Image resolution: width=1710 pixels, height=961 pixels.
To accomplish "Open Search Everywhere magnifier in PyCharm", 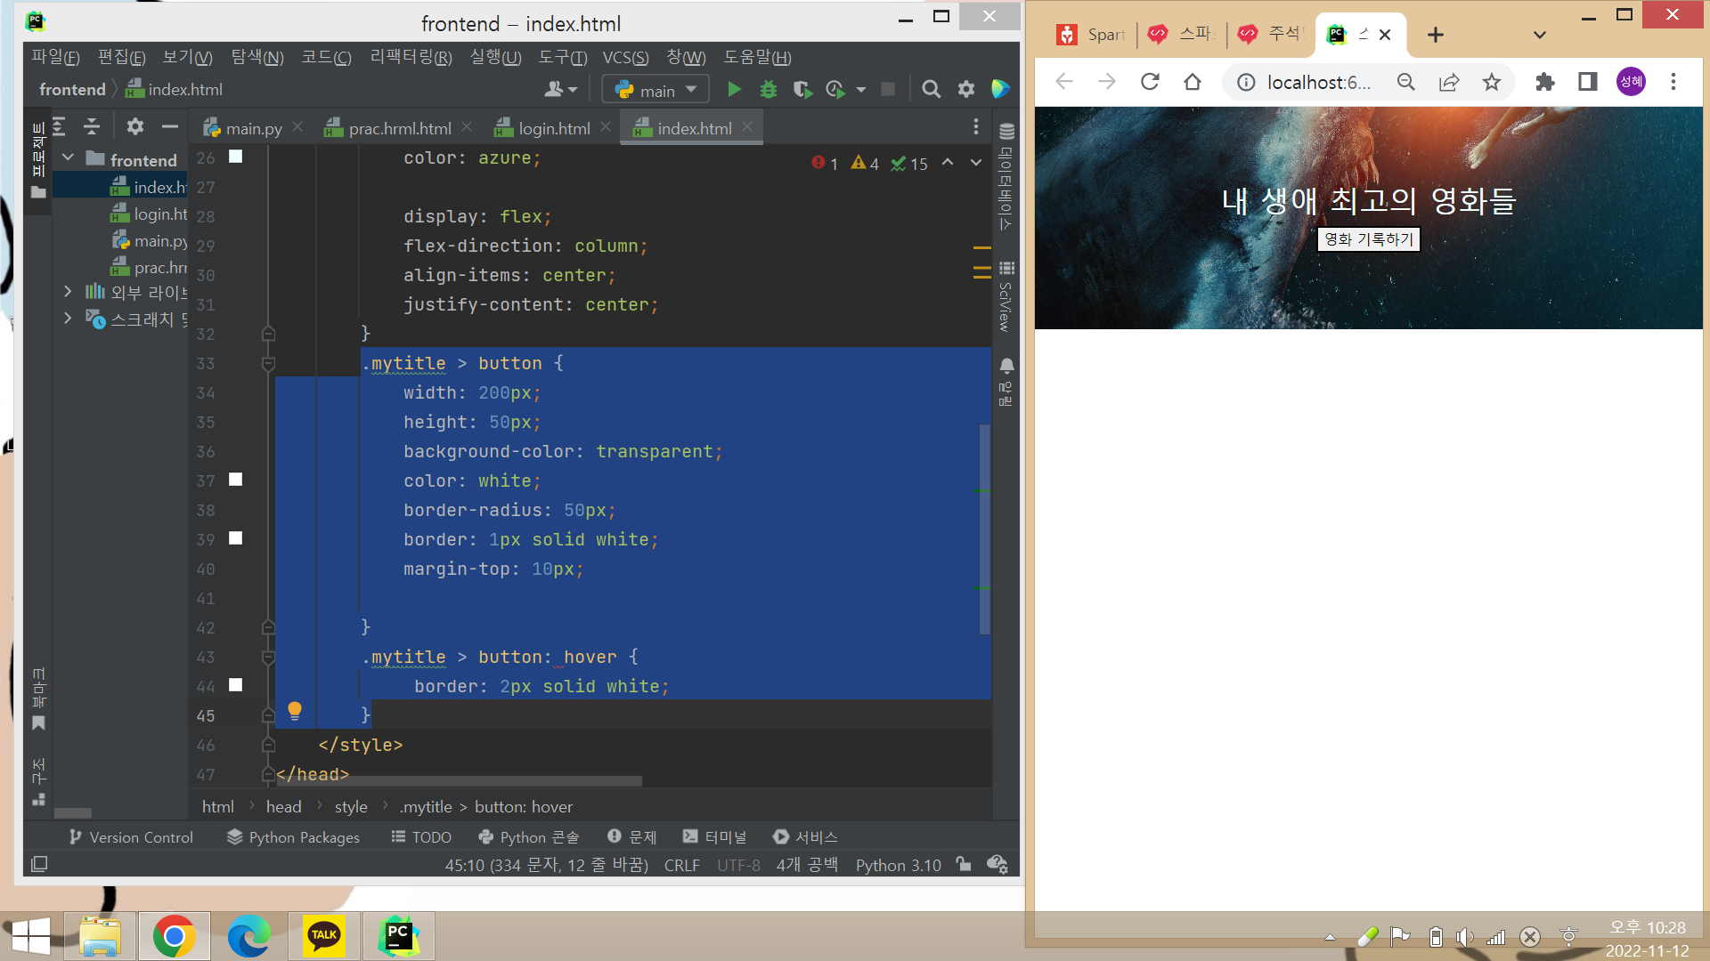I will tap(931, 89).
